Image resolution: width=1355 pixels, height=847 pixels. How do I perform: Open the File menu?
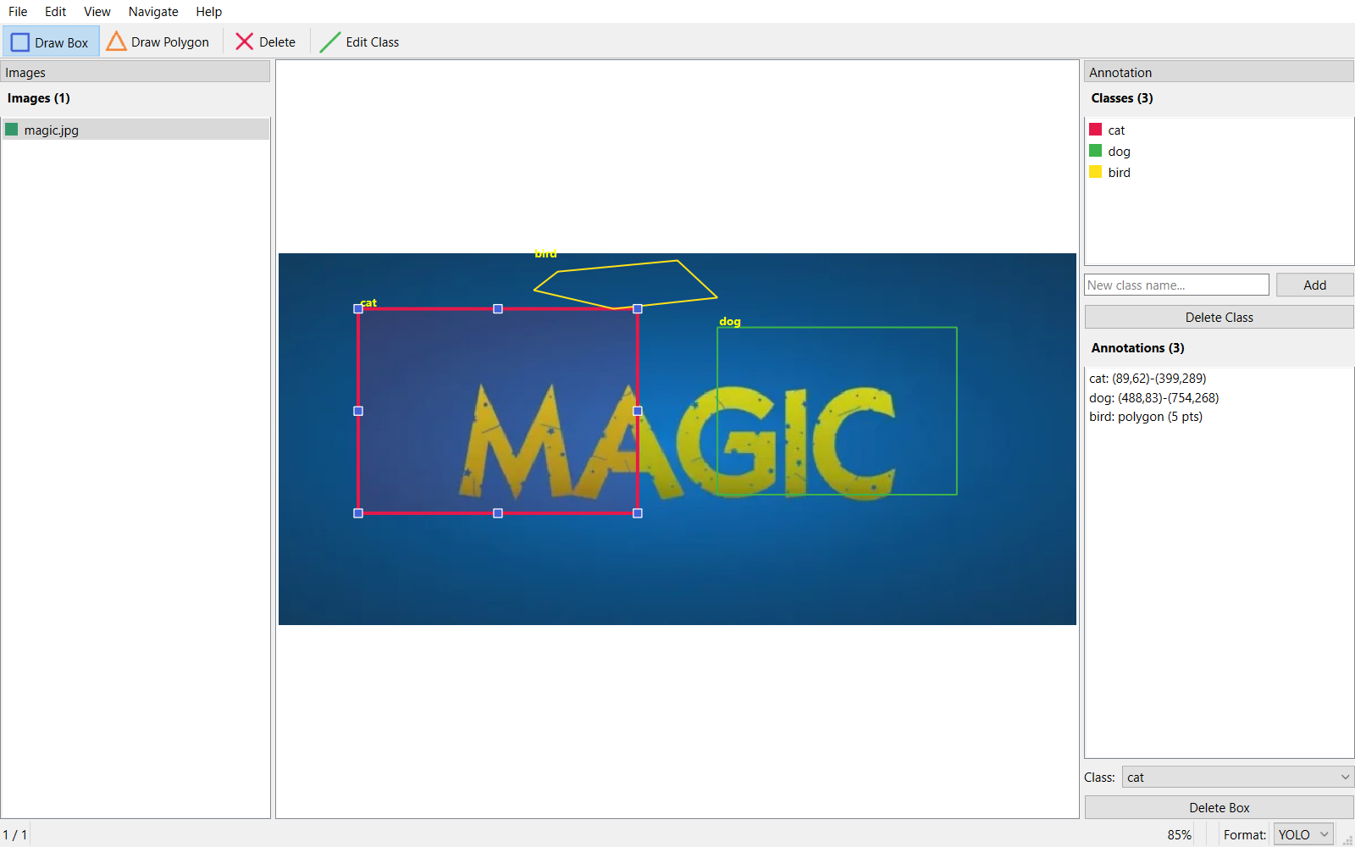[x=18, y=12]
